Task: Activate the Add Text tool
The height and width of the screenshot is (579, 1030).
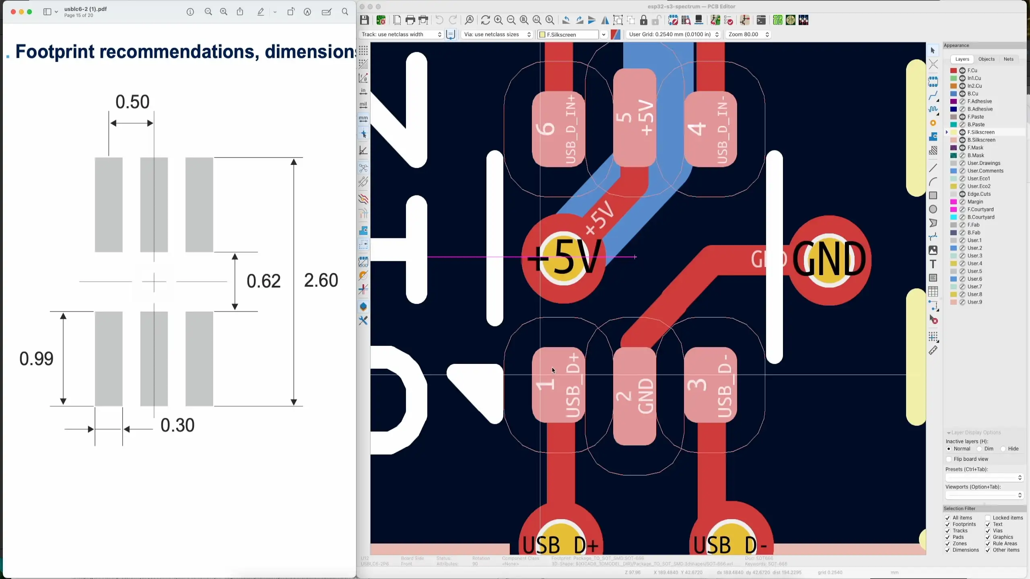Action: click(x=933, y=264)
